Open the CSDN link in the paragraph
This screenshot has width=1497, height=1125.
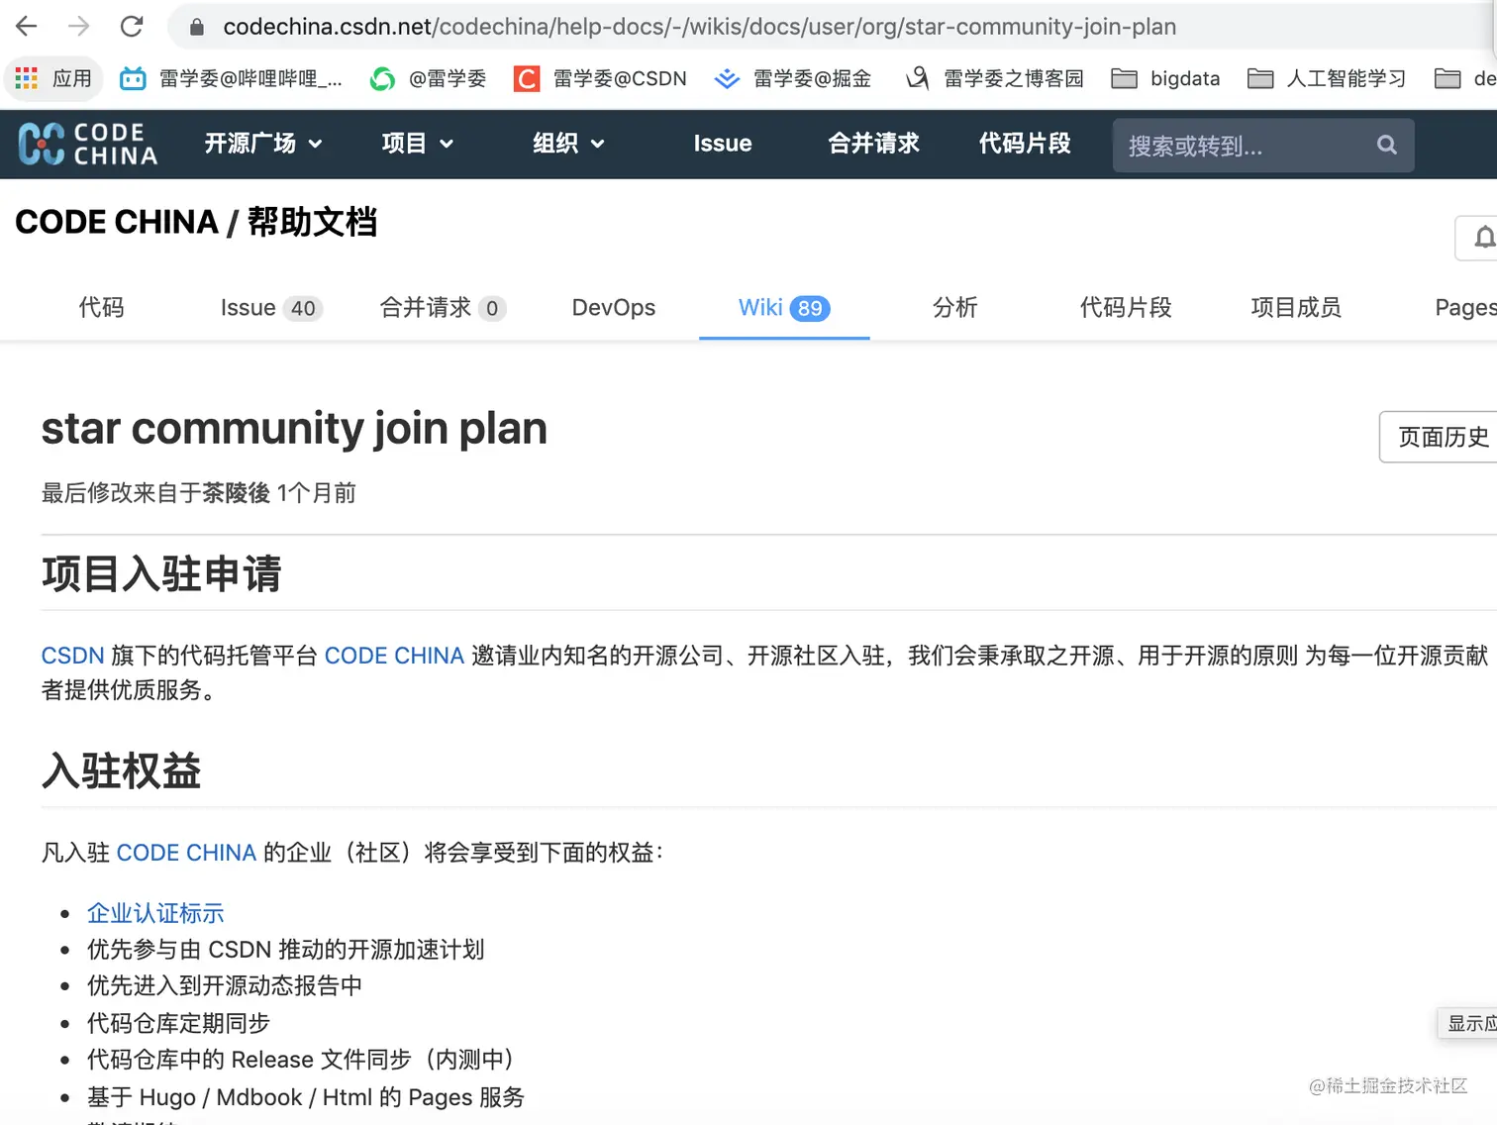coord(71,655)
